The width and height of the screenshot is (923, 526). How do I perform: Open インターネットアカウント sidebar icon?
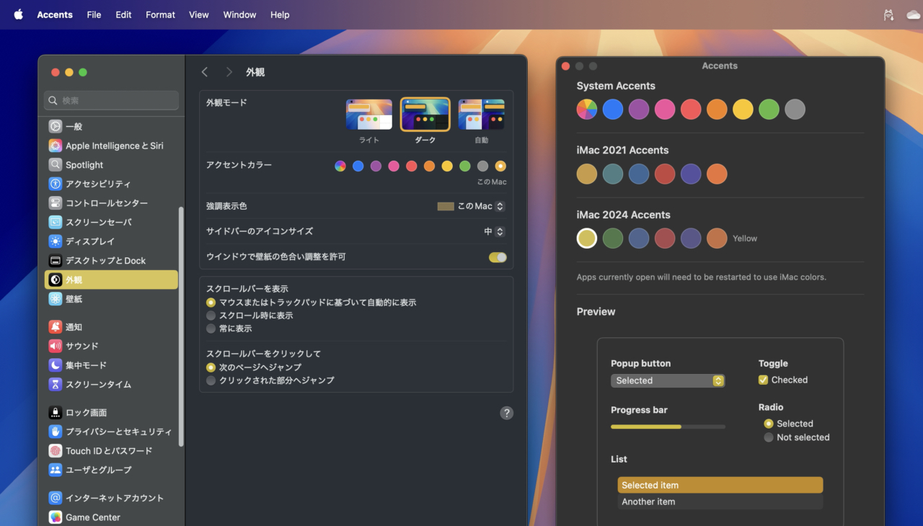click(x=56, y=498)
